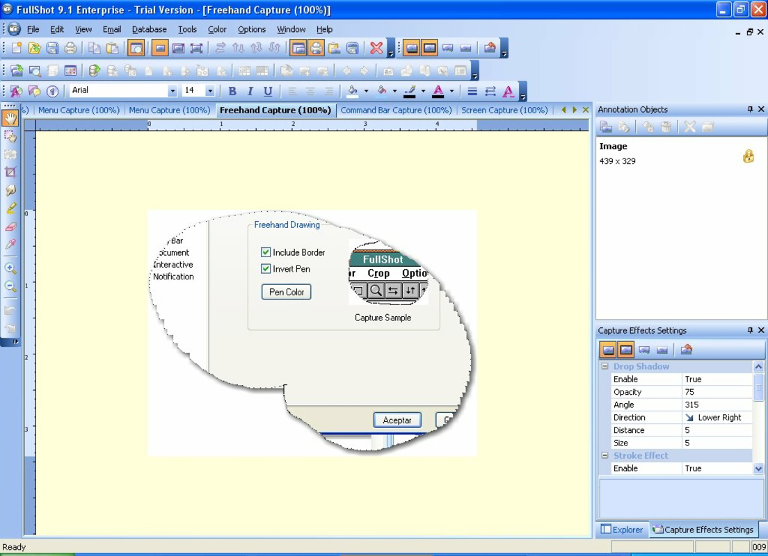Click the Zoom In magnifier tool

click(10, 268)
